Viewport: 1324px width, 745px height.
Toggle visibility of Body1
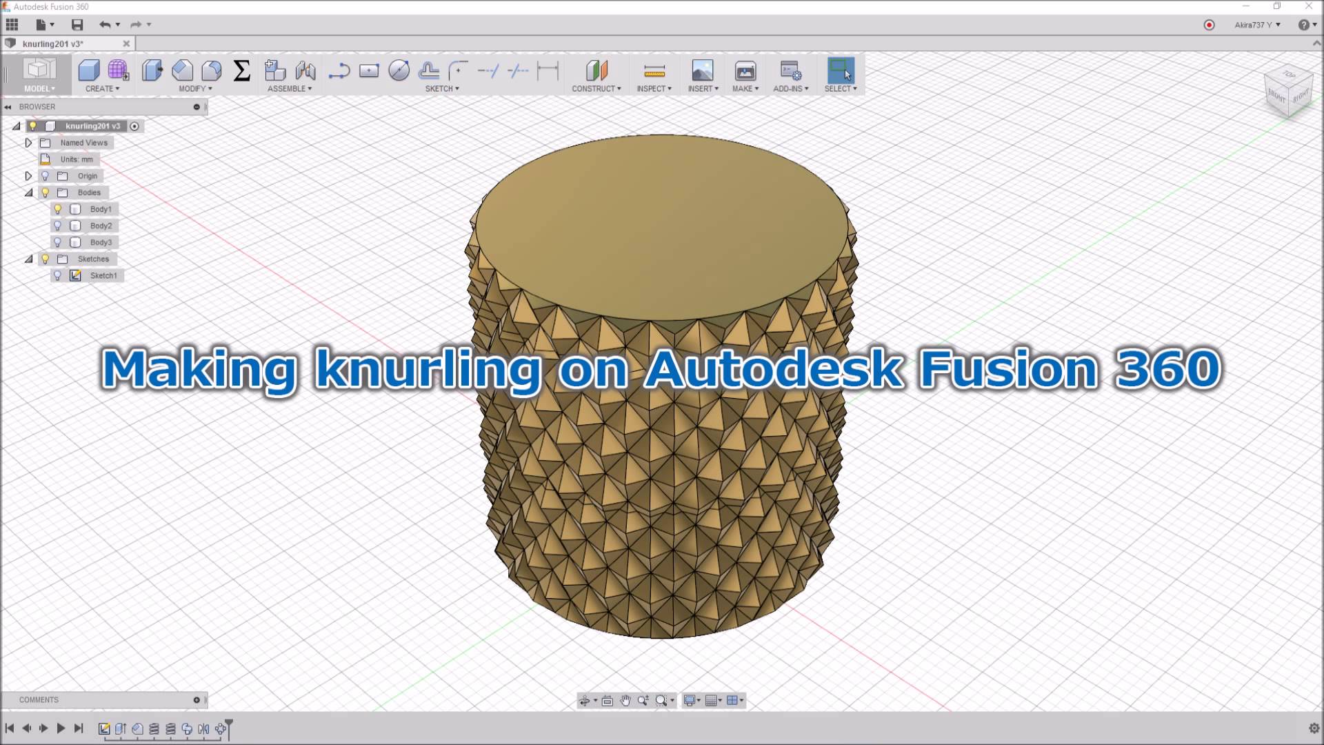[58, 209]
